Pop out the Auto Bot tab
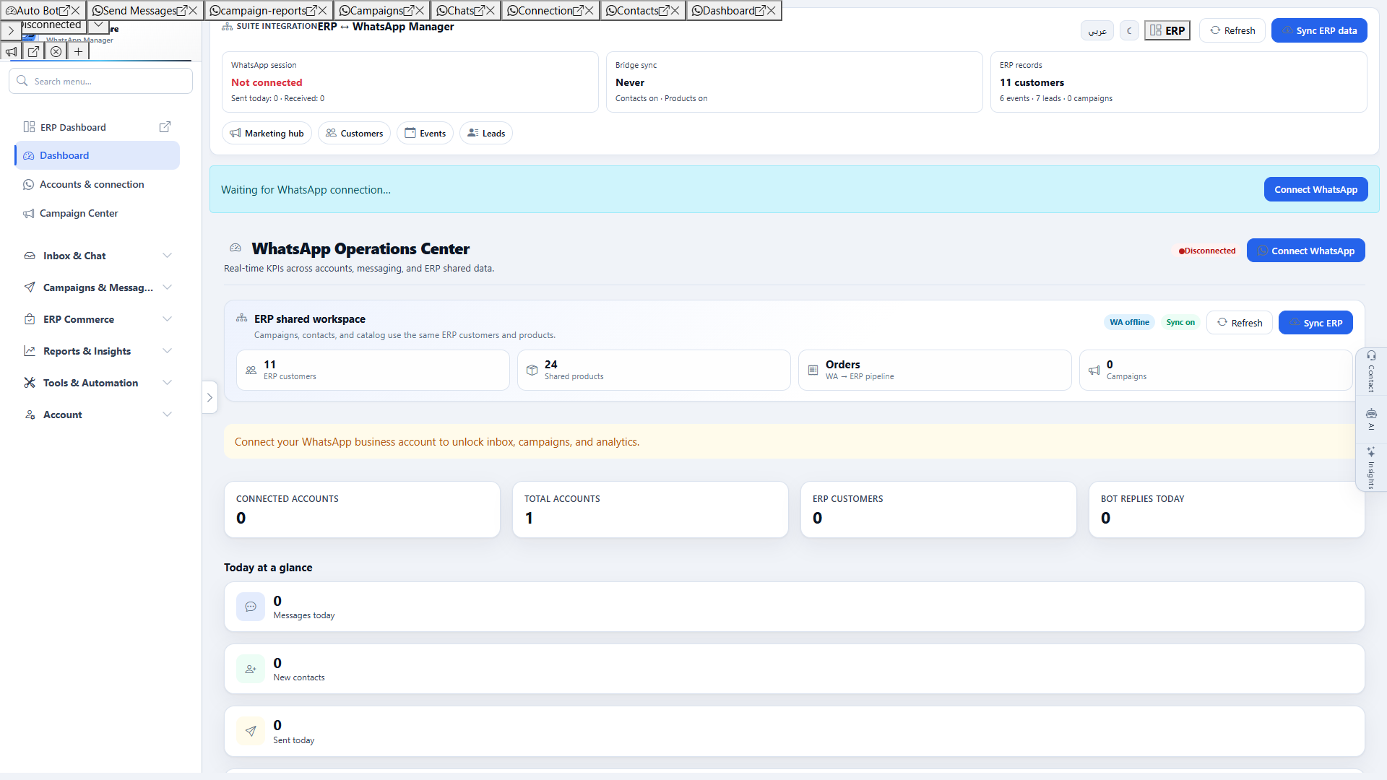1387x780 pixels. click(x=64, y=11)
